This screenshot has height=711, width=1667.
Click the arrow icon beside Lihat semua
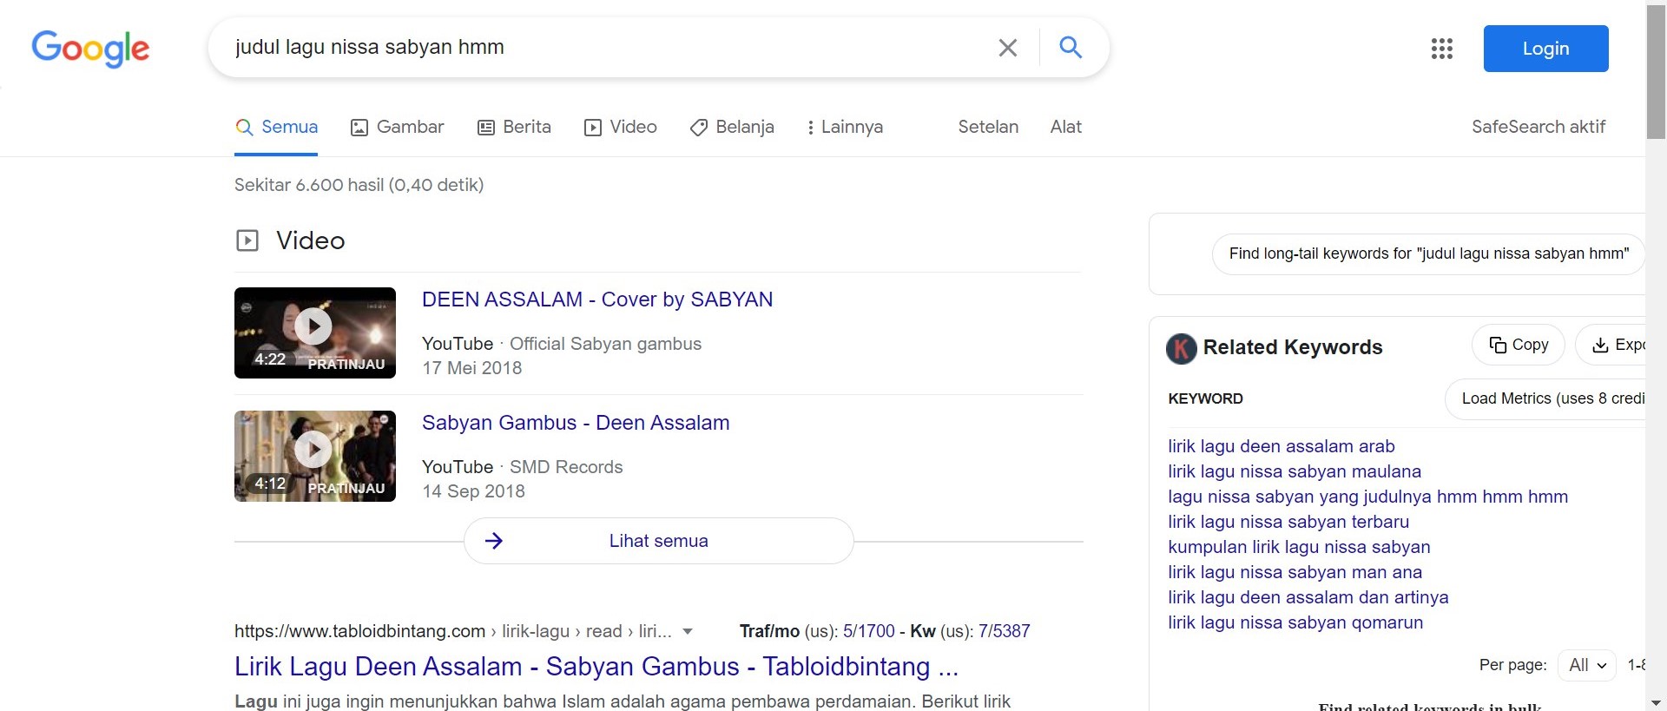click(x=494, y=541)
